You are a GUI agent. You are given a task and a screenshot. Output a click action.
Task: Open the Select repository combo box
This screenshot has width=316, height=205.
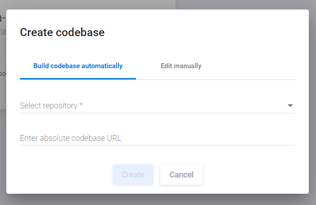click(158, 106)
